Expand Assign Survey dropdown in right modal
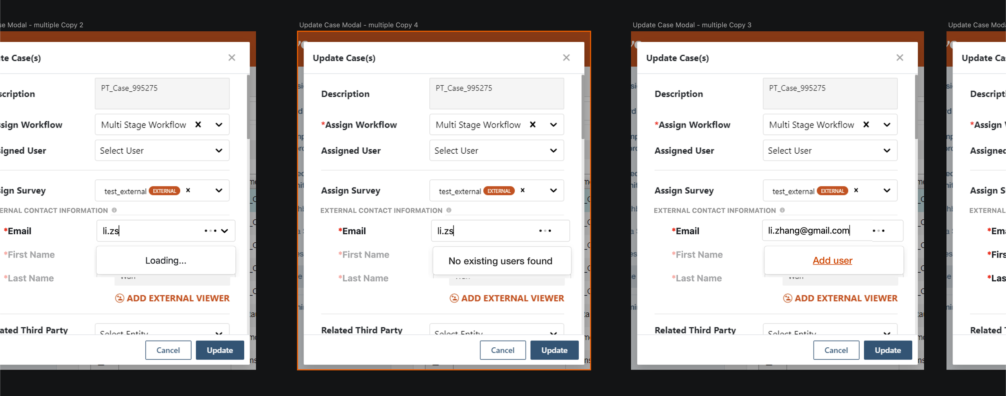The width and height of the screenshot is (1006, 396). pyautogui.click(x=887, y=190)
